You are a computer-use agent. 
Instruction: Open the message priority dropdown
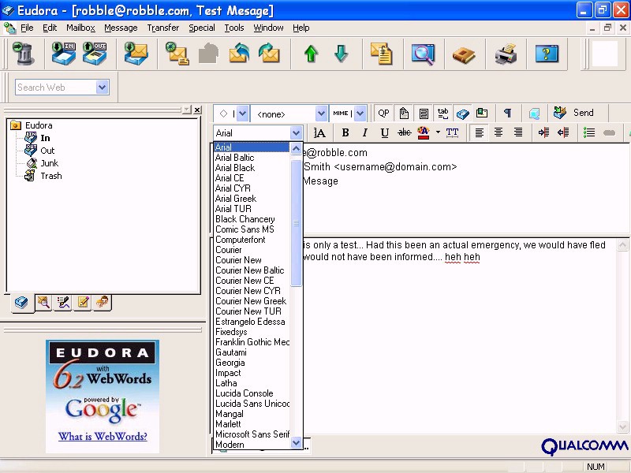click(242, 114)
